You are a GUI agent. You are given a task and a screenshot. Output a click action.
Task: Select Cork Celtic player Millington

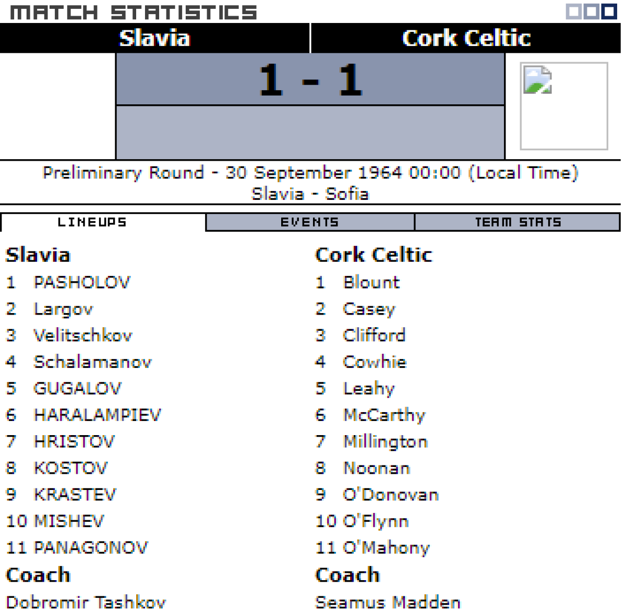pos(386,441)
